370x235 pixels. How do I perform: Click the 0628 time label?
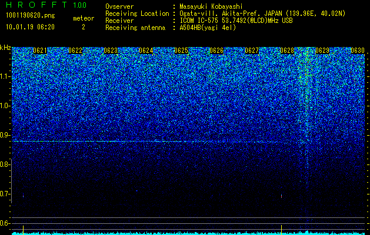(287, 51)
